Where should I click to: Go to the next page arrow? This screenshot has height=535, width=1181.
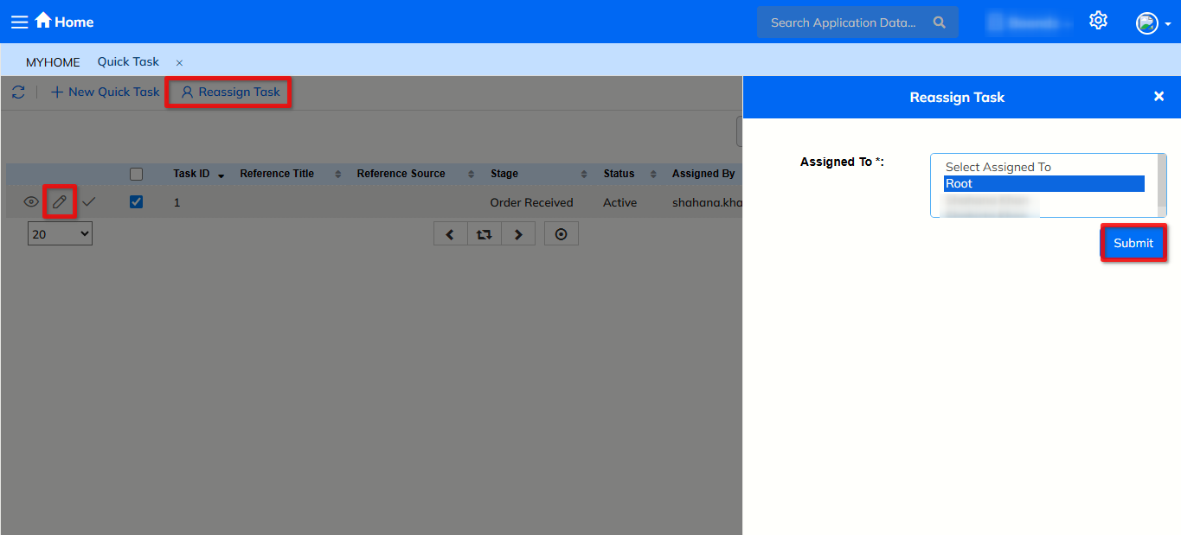click(518, 234)
